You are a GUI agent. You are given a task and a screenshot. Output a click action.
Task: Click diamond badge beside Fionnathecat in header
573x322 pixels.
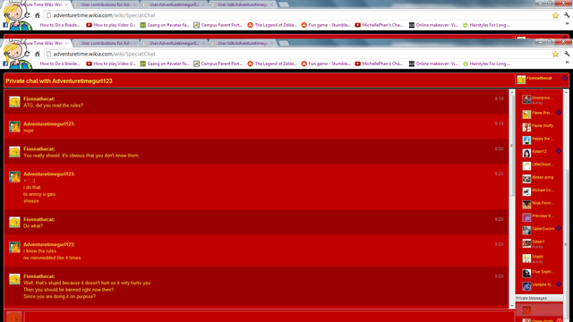(565, 78)
